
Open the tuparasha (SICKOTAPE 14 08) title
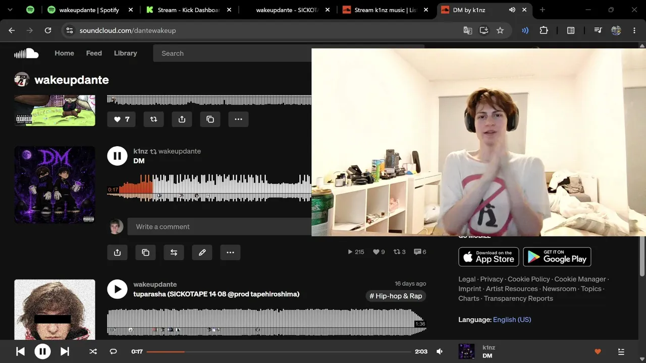(x=216, y=294)
